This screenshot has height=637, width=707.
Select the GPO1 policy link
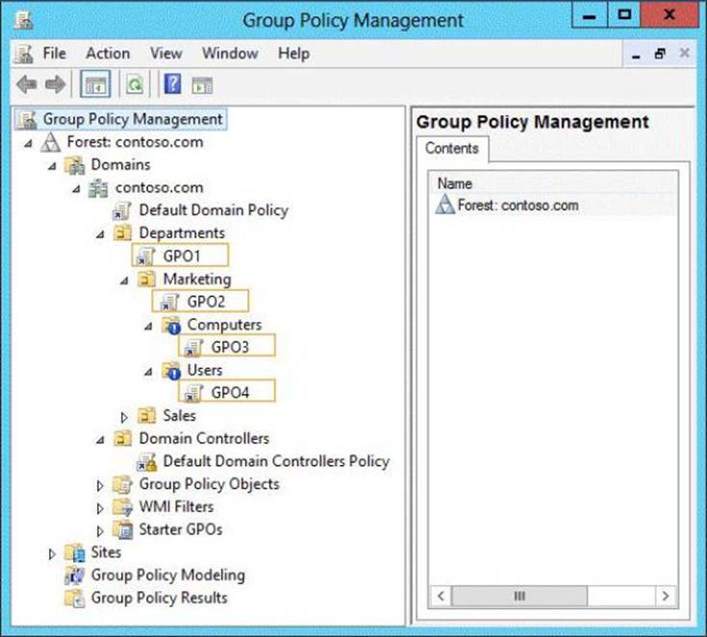(x=182, y=256)
